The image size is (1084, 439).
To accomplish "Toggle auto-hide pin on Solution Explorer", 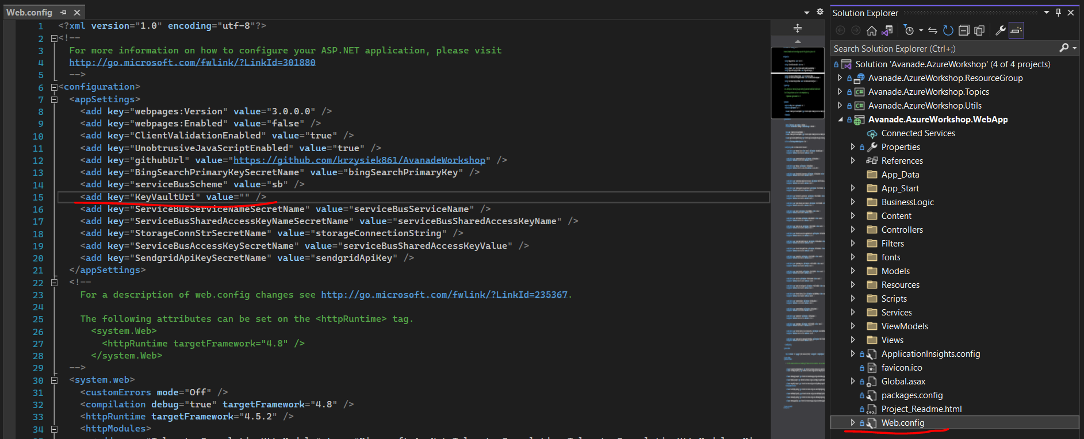I will [1058, 13].
